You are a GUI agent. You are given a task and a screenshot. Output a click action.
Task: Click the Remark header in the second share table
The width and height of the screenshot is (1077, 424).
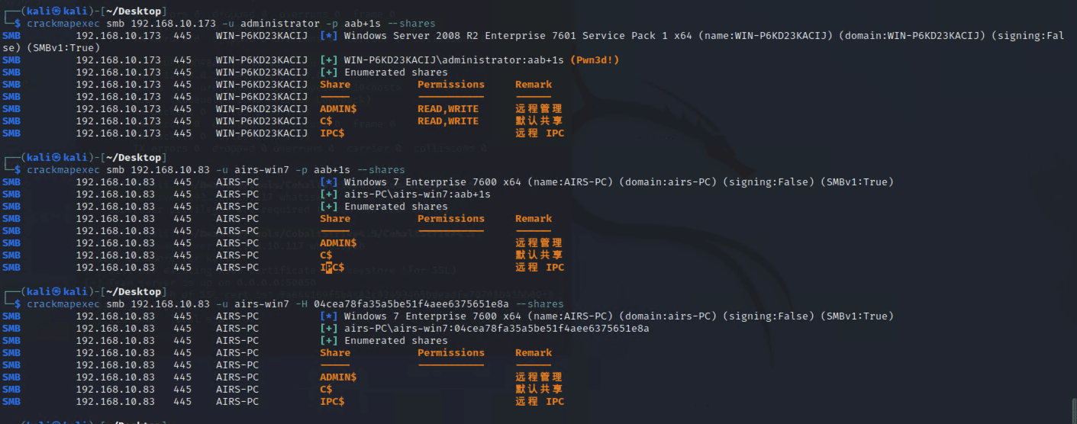click(x=534, y=219)
